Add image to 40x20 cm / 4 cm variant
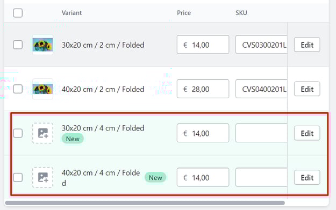The height and width of the screenshot is (210, 336). coord(43,177)
